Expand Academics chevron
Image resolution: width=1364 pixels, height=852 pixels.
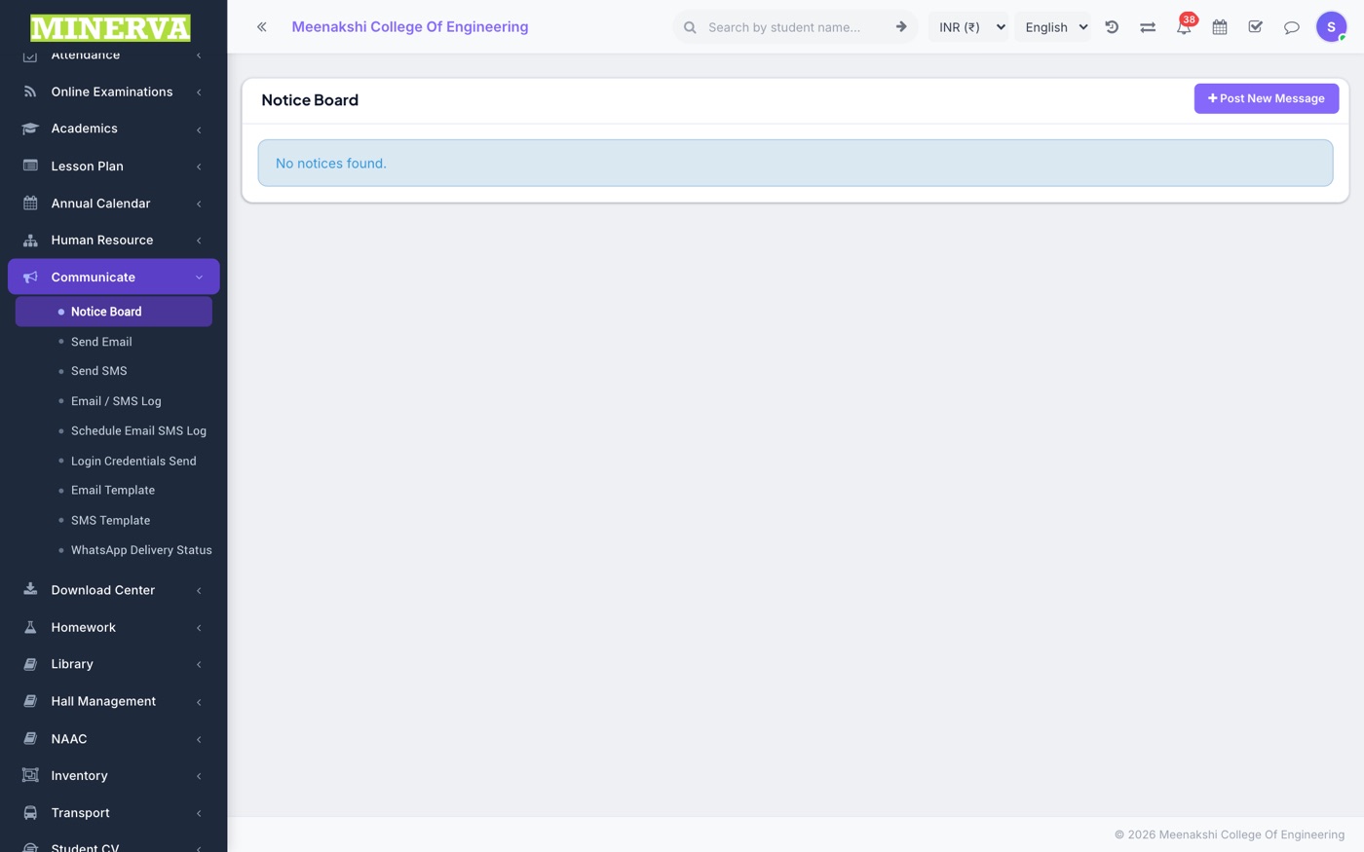(199, 130)
